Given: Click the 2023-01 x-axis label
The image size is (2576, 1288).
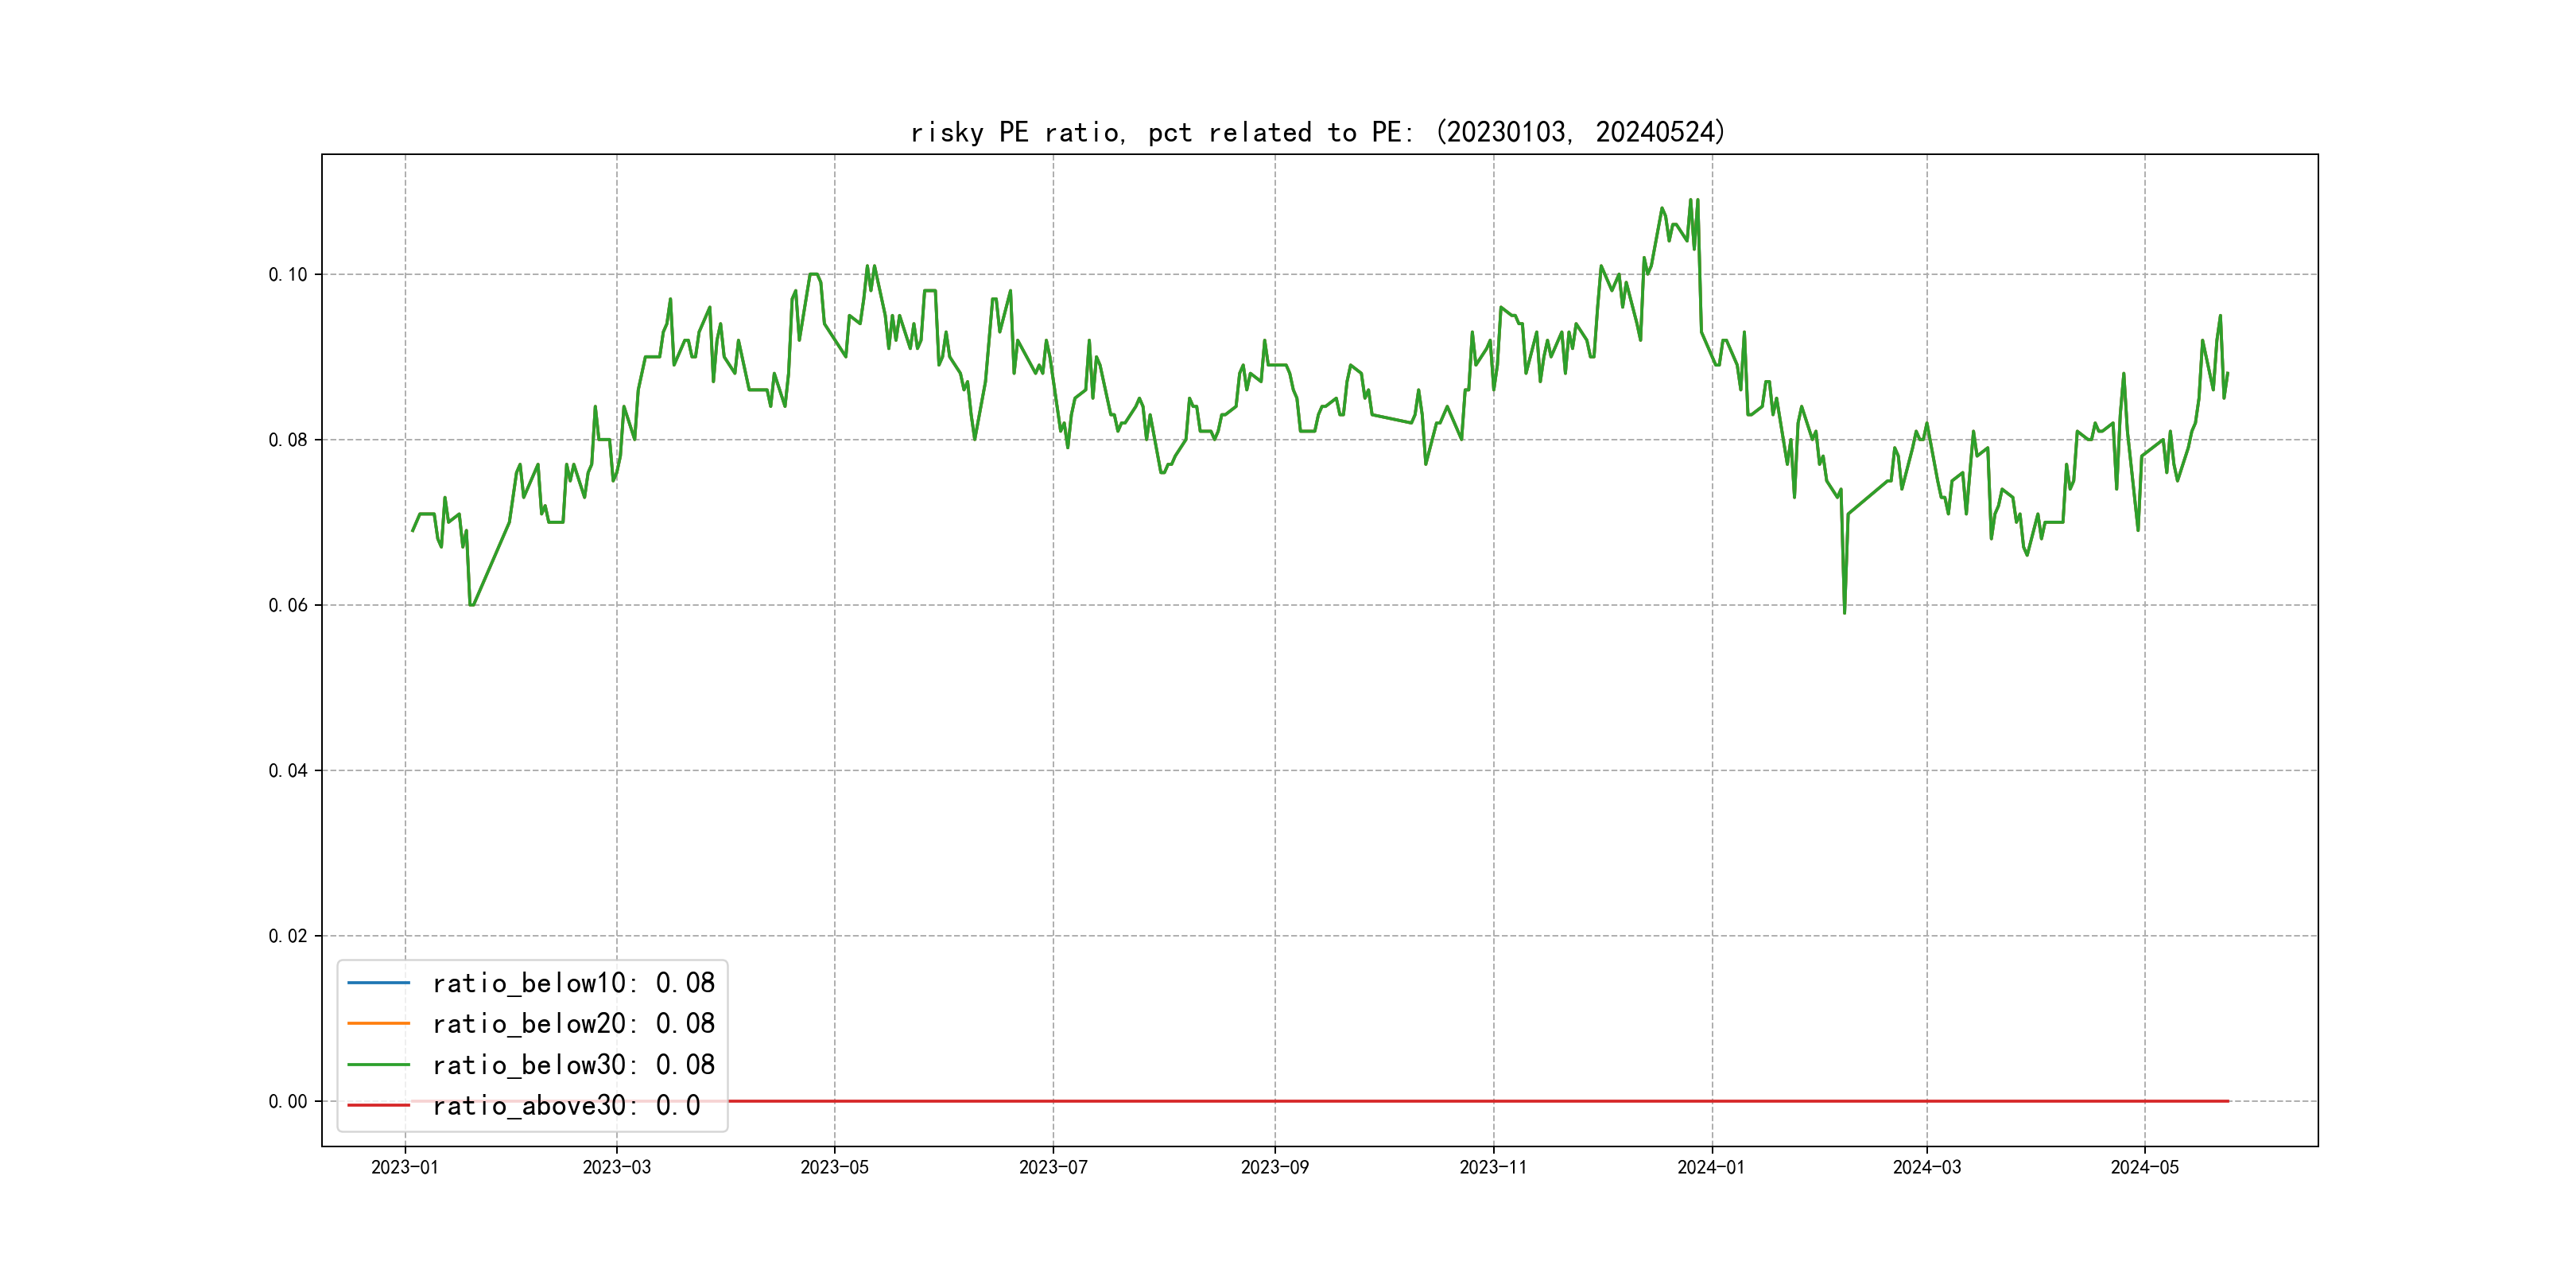Looking at the screenshot, I should 405,1168.
